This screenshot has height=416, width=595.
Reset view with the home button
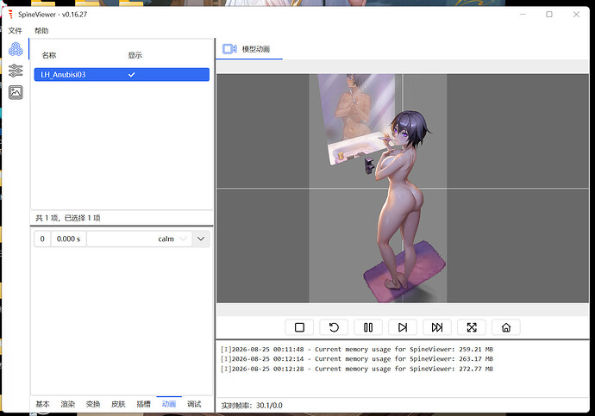click(506, 327)
